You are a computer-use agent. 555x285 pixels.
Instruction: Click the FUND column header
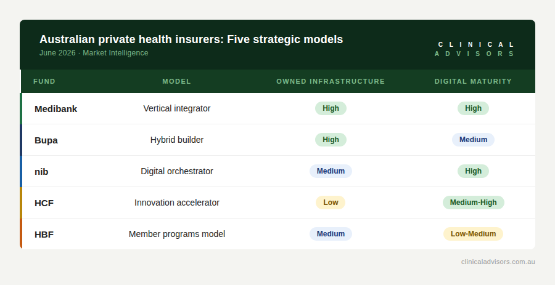(44, 81)
